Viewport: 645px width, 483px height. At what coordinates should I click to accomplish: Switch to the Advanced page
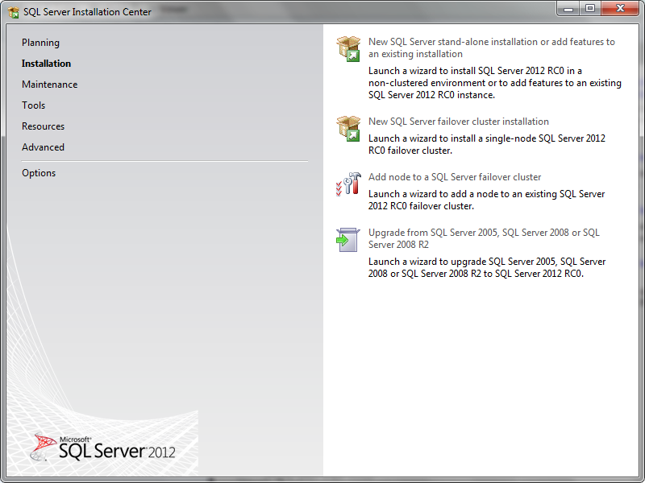pos(44,147)
